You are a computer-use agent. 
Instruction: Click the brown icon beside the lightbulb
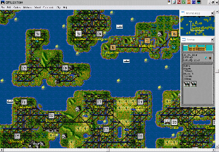[210, 58]
